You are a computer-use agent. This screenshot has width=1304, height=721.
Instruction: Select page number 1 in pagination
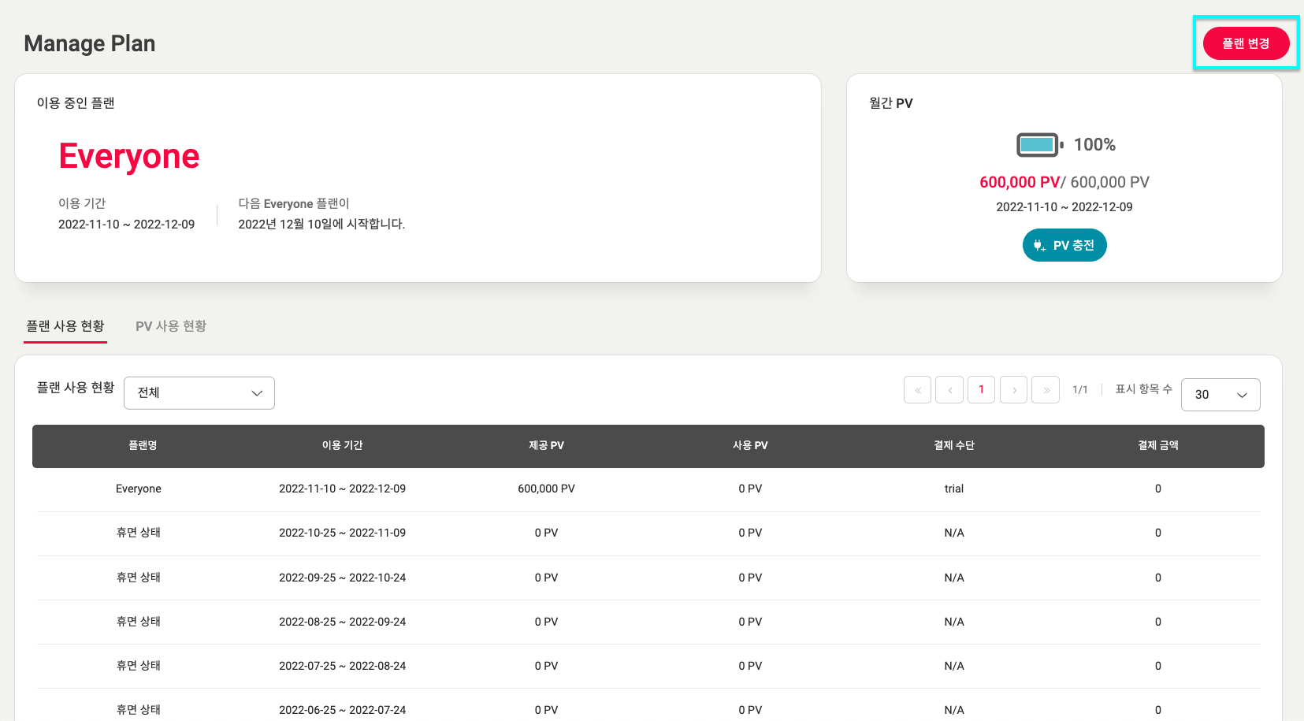point(981,389)
